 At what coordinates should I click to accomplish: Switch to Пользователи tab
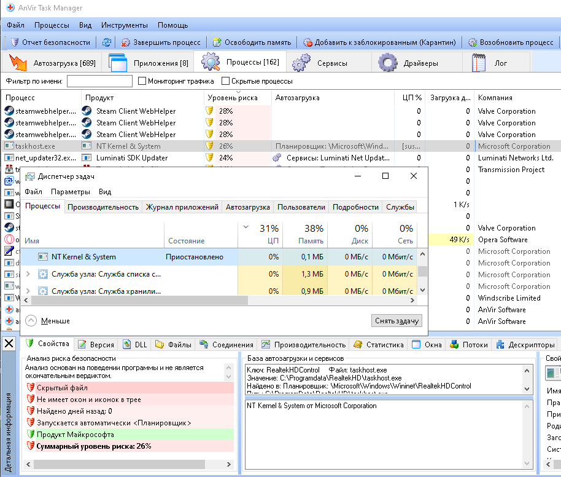coord(301,207)
